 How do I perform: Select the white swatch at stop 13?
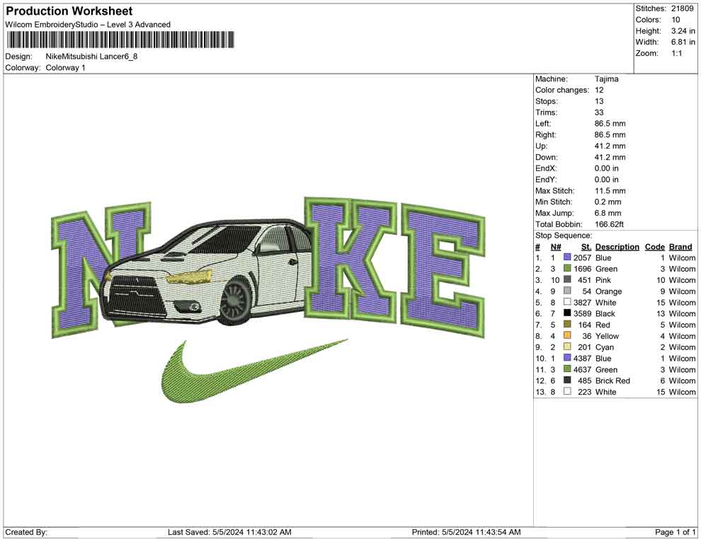click(567, 392)
